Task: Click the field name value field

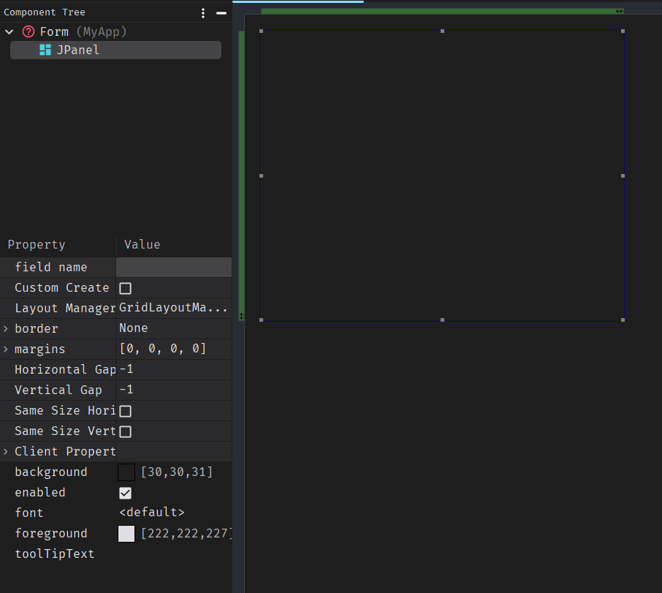Action: click(174, 268)
